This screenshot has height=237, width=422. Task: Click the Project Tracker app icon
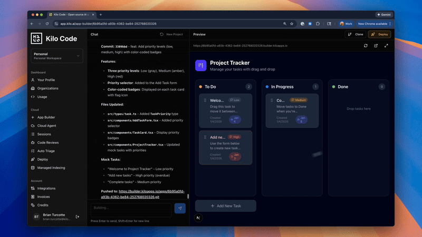tap(201, 65)
